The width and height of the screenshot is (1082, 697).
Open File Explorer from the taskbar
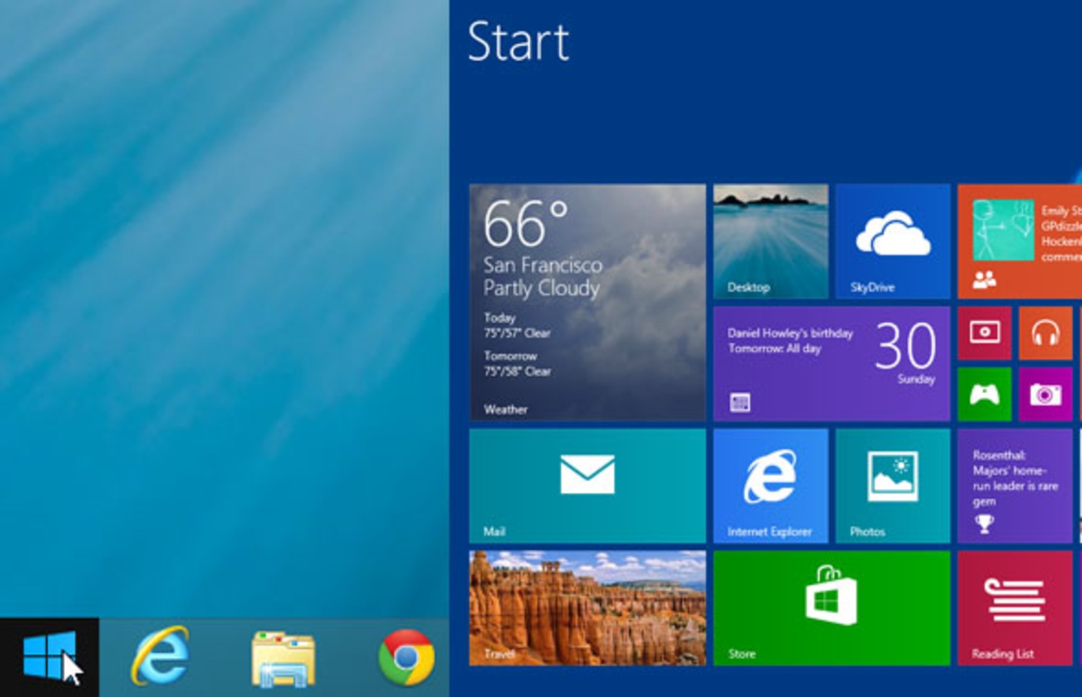click(283, 657)
